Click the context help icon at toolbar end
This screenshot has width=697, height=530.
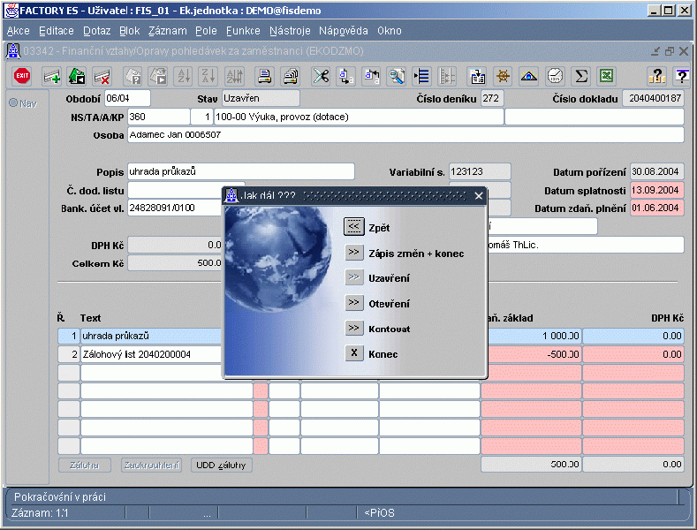click(x=681, y=77)
